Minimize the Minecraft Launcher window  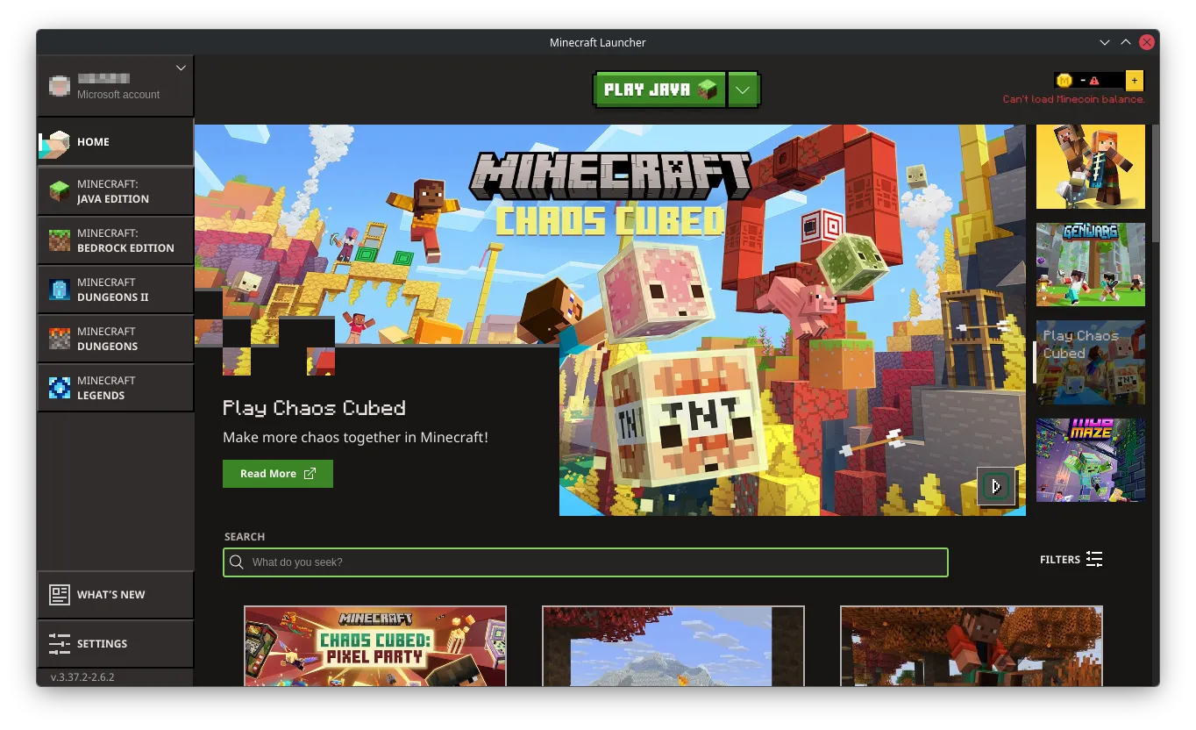coord(1106,42)
